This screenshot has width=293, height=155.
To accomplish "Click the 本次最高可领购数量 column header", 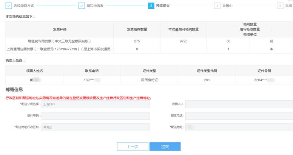I will 184,29.
